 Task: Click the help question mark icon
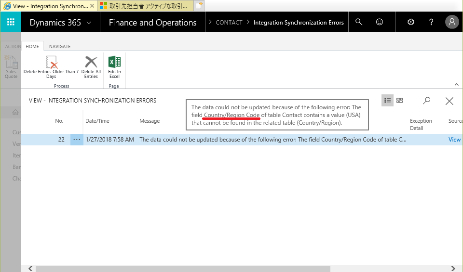click(x=431, y=22)
